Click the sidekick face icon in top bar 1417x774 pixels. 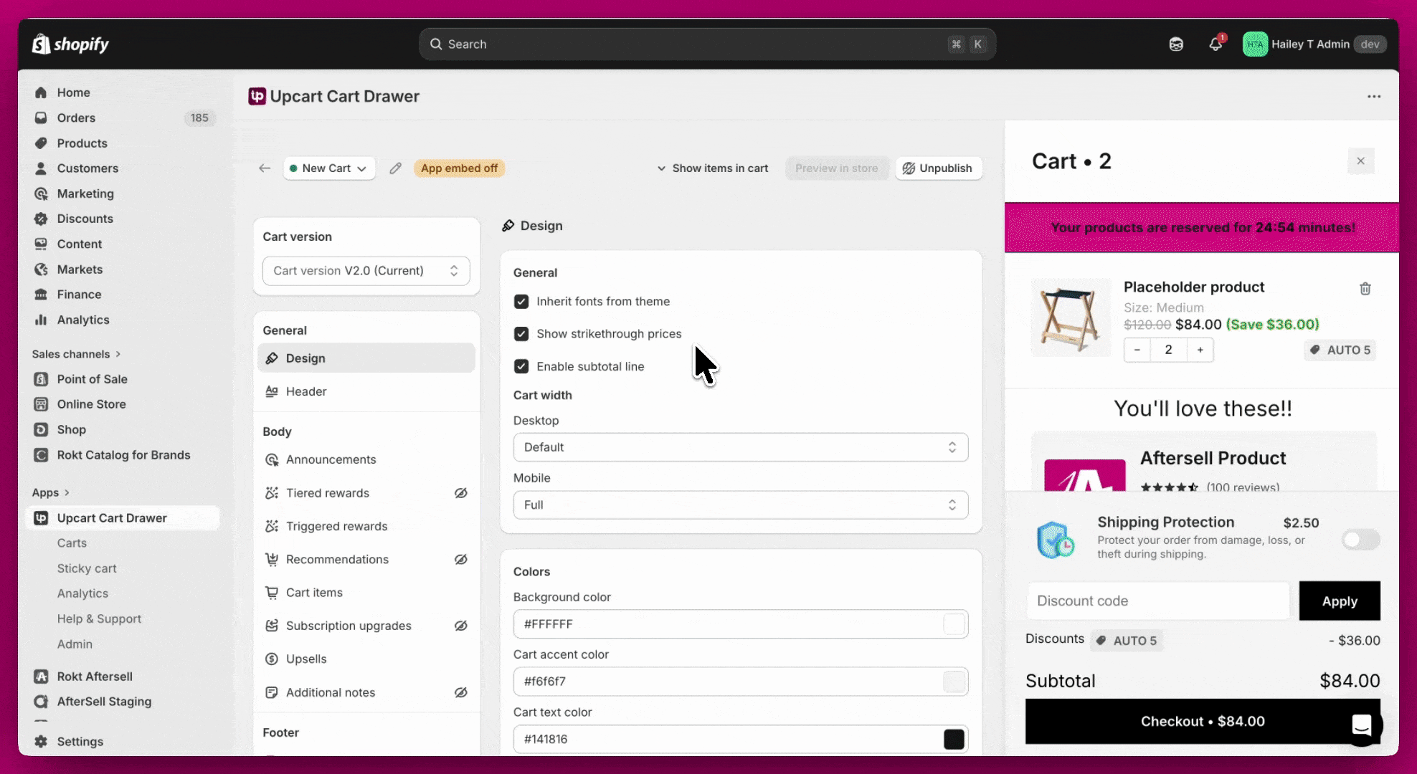(1176, 44)
